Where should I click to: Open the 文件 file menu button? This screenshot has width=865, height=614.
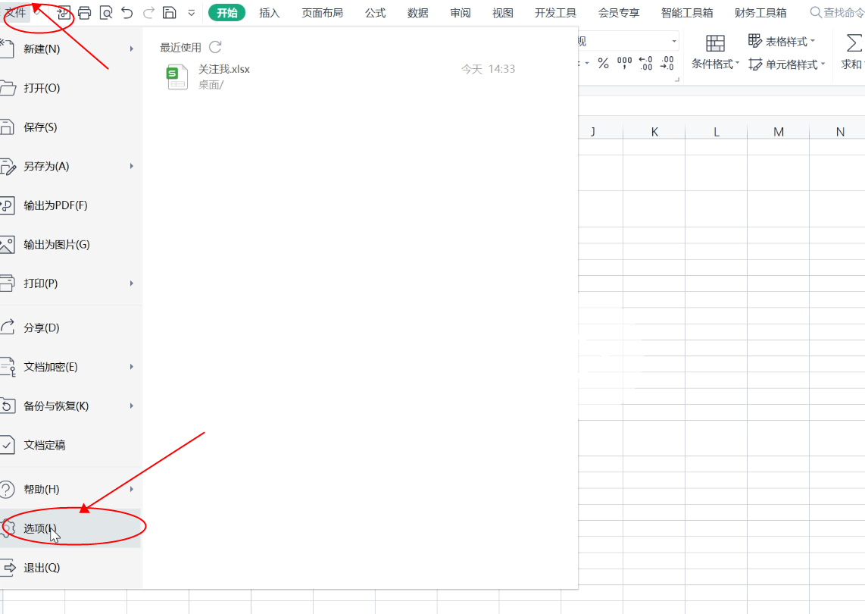coord(15,12)
